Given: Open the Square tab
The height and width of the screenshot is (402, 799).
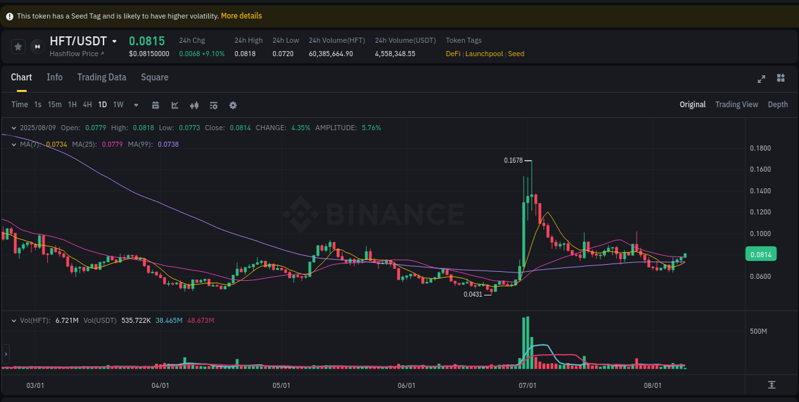Looking at the screenshot, I should tap(154, 77).
